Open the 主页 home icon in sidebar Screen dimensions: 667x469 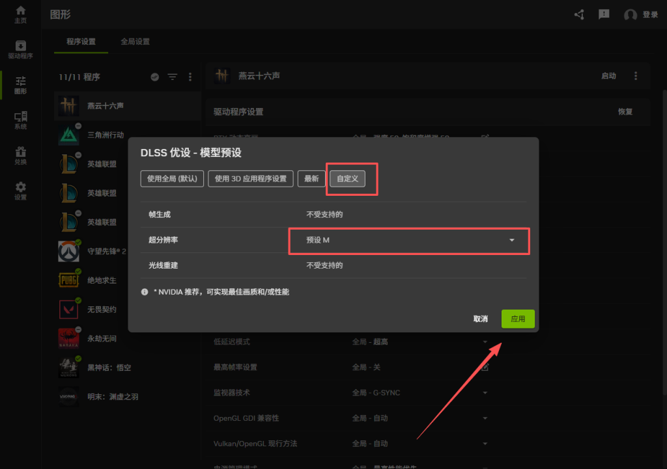(21, 14)
